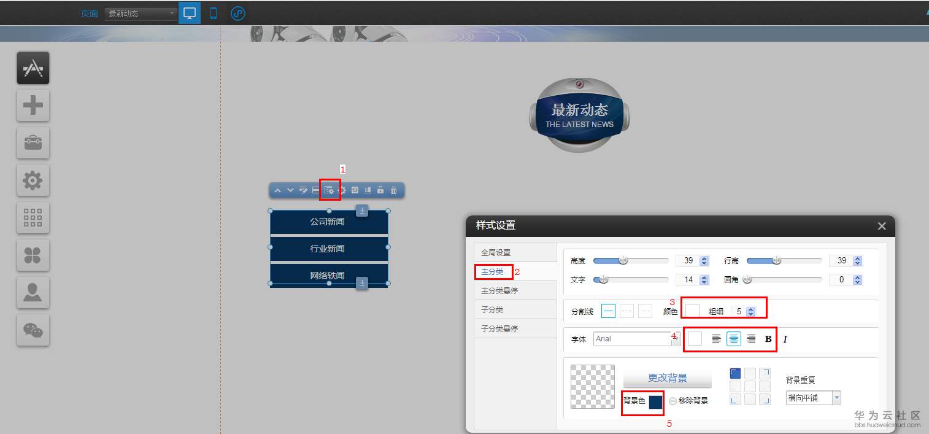Set background position to bottom-right
This screenshot has width=929, height=434.
tap(765, 400)
